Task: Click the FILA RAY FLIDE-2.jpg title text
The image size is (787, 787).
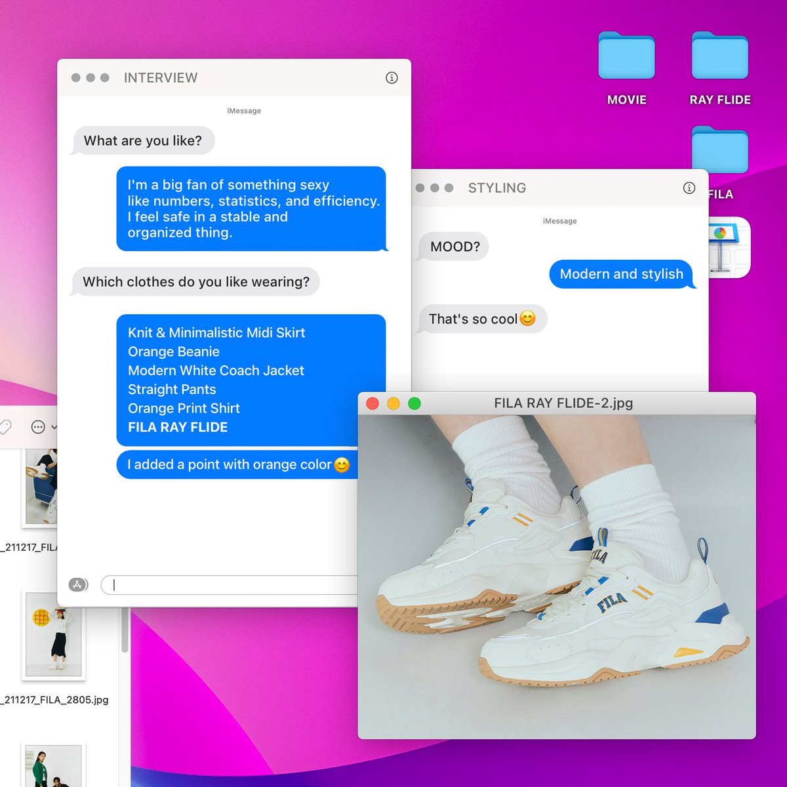Action: click(563, 403)
